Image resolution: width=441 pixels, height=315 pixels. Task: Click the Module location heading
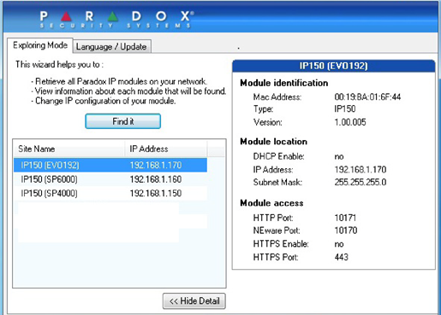pyautogui.click(x=273, y=142)
